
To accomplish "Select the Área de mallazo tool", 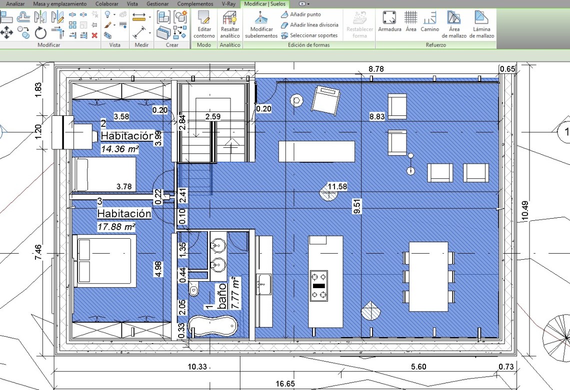I will pyautogui.click(x=453, y=24).
